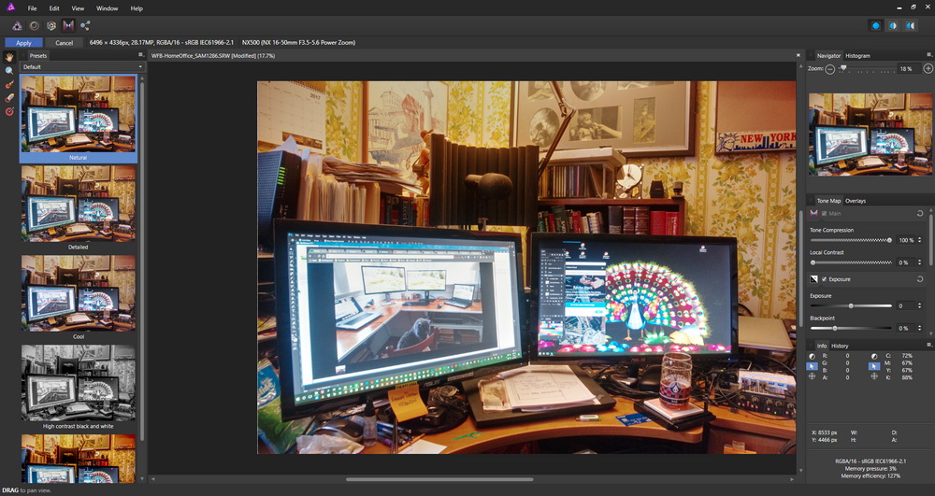935x496 pixels.
Task: Open the Edit menu
Action: point(54,8)
